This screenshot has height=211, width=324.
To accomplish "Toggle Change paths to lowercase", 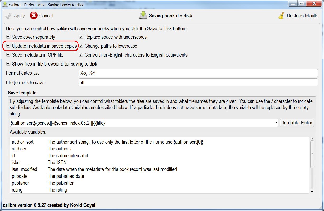I will tap(81, 46).
